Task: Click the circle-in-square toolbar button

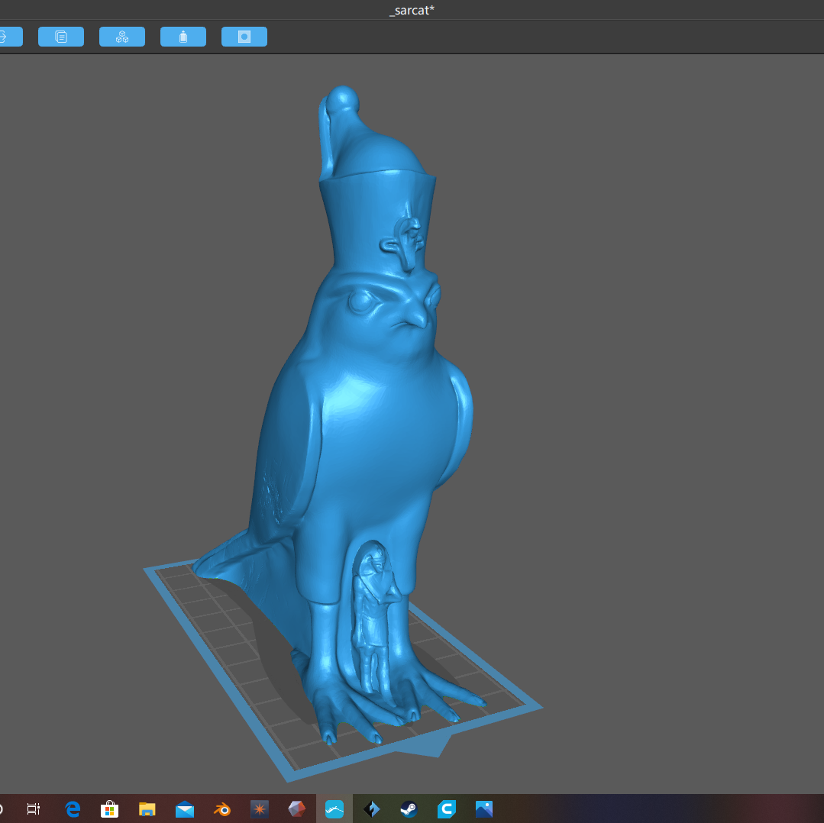Action: (244, 37)
